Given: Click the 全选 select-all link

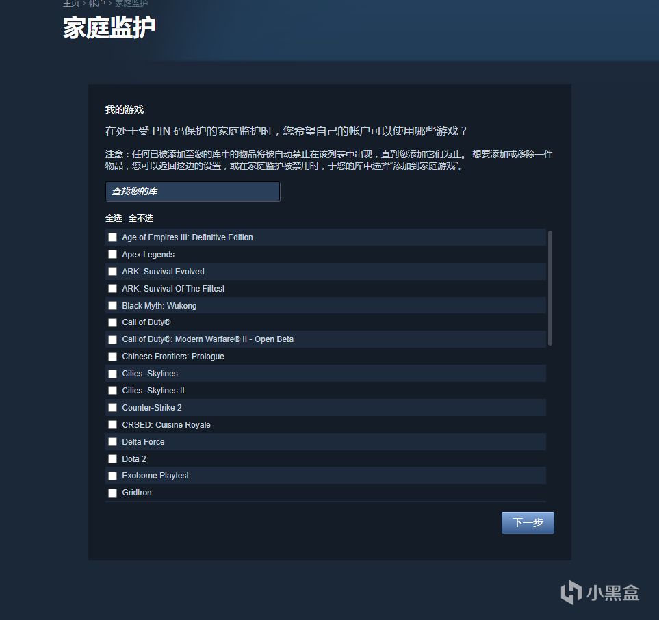Looking at the screenshot, I should [114, 218].
